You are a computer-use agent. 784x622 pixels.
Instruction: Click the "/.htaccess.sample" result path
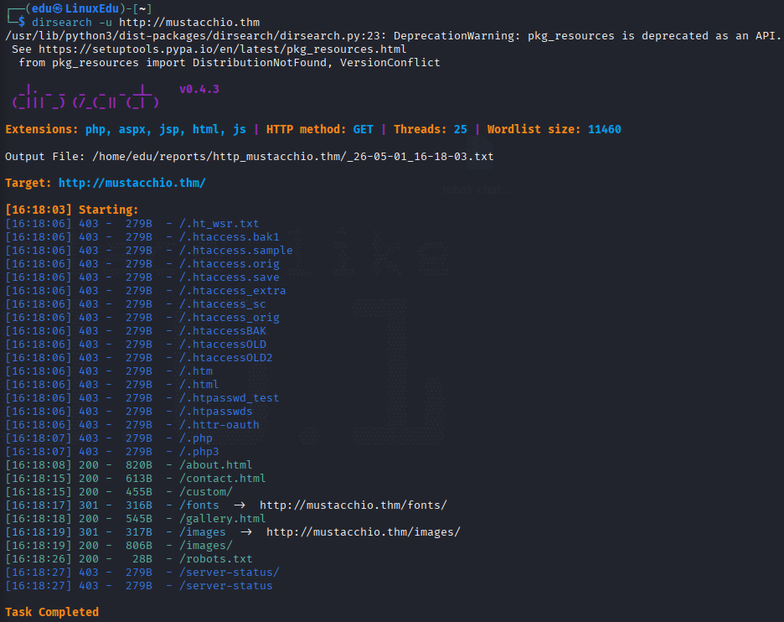coord(236,250)
